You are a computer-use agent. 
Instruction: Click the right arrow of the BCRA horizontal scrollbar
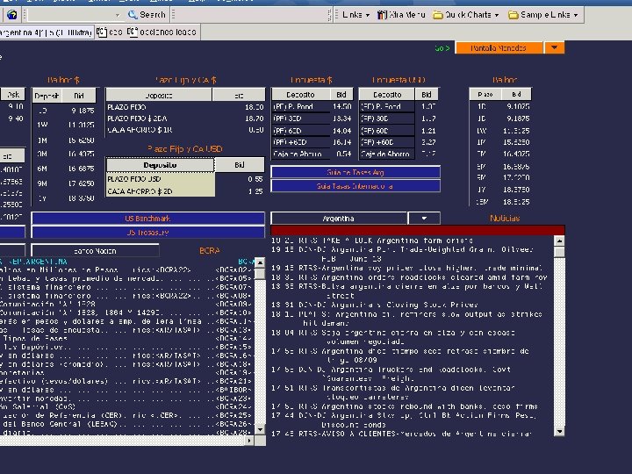[249, 441]
